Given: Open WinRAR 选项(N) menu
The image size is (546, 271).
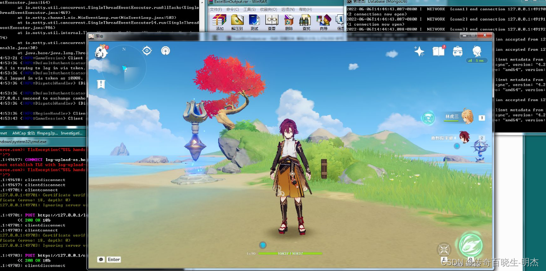Looking at the screenshot, I should tap(288, 9).
